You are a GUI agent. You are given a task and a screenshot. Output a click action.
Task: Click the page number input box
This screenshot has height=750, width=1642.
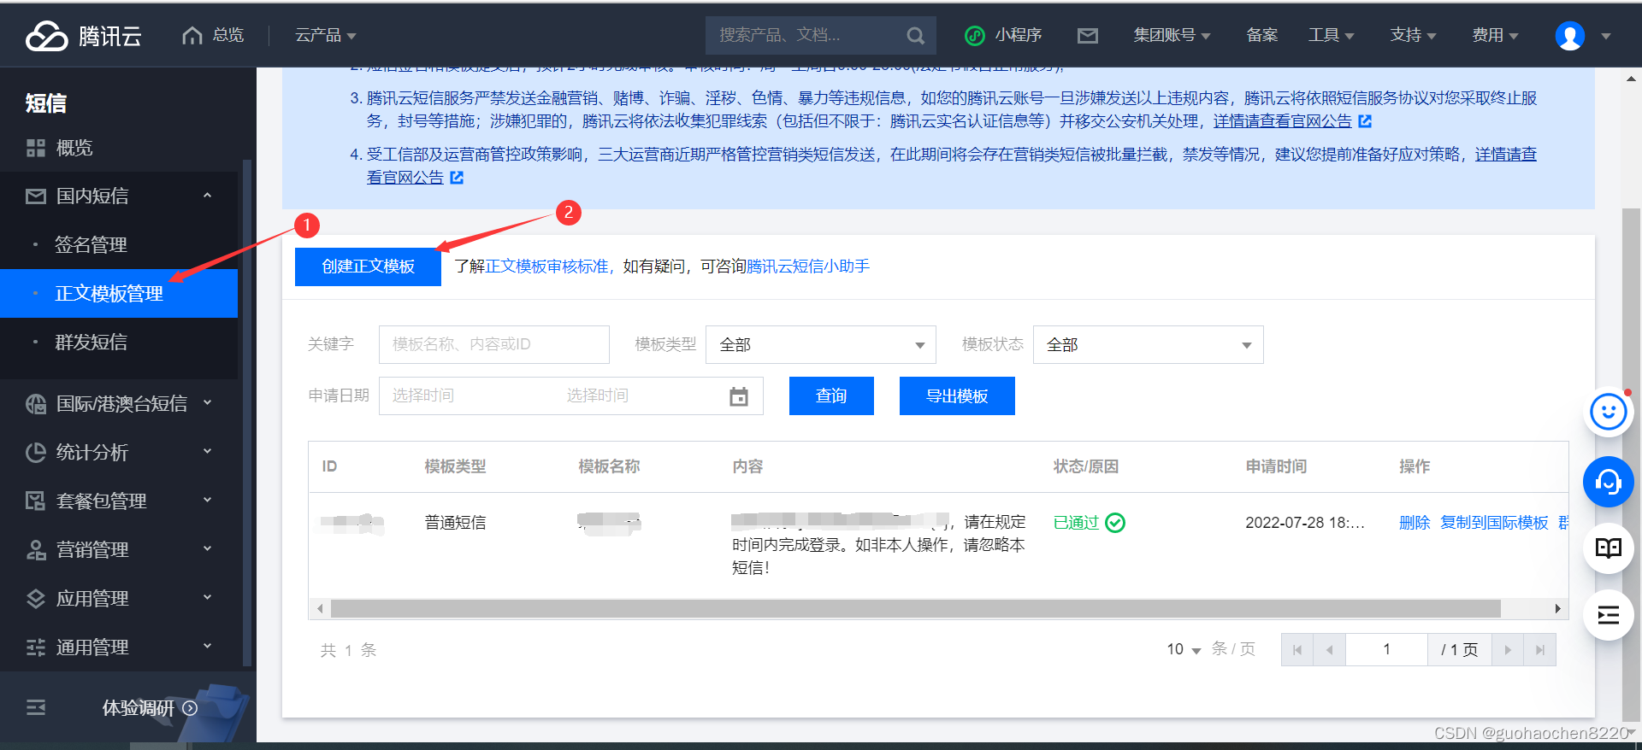click(x=1386, y=650)
